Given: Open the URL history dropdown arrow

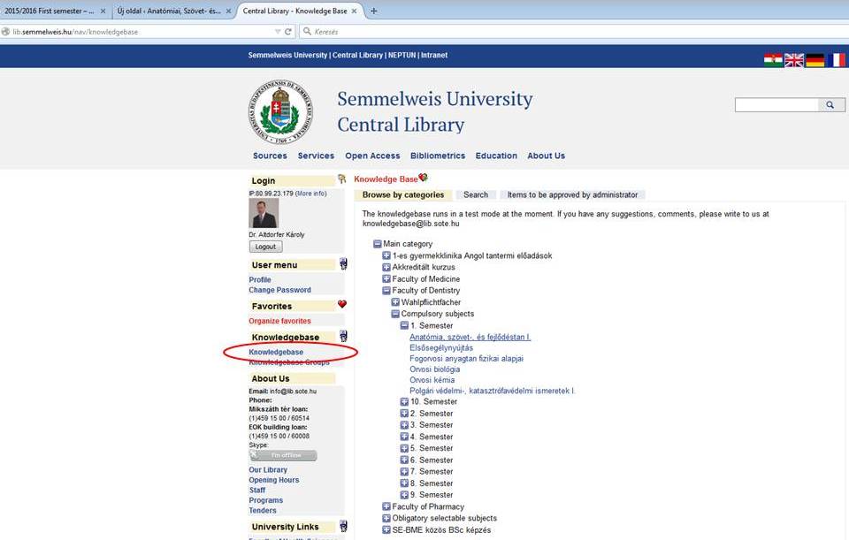Looking at the screenshot, I should (278, 32).
